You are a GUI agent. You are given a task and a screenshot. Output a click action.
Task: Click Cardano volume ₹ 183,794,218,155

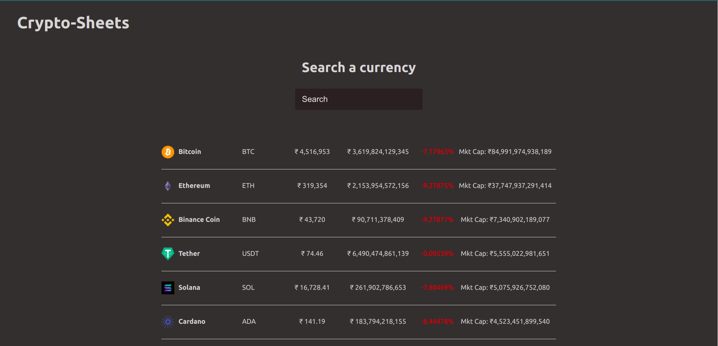click(378, 321)
